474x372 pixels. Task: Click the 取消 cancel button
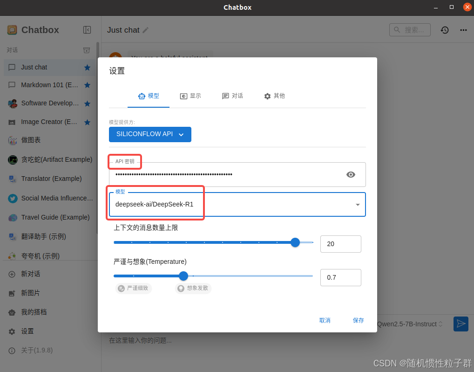[325, 320]
